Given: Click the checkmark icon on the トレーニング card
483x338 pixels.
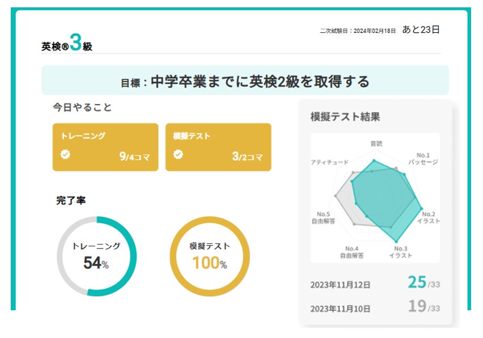Looking at the screenshot, I should pos(66,155).
